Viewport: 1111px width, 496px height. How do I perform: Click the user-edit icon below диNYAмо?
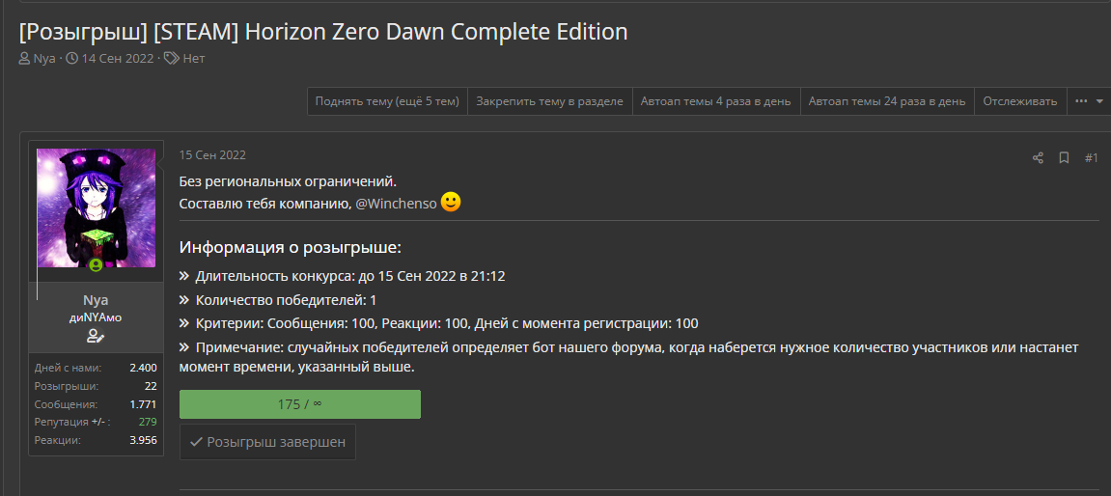96,336
